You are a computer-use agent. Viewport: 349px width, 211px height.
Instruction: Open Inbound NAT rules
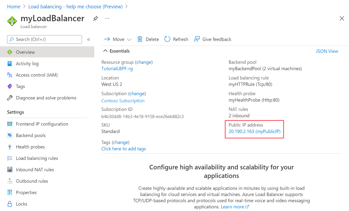34,169
